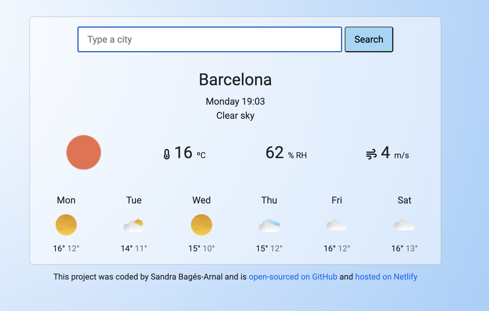Screen dimensions: 489x311
Task: Select Monday's sun forecast icon
Action: click(x=66, y=225)
